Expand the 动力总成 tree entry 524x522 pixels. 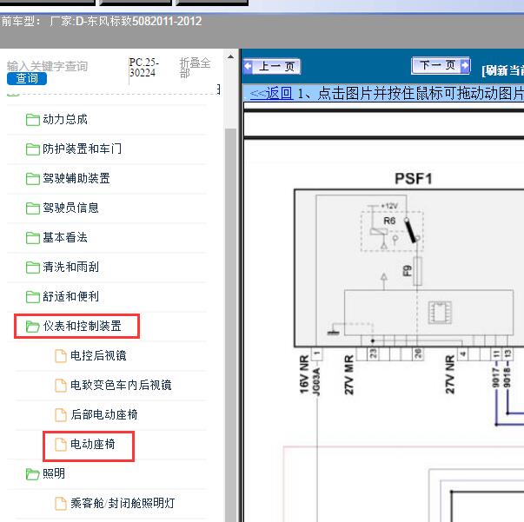tap(65, 120)
